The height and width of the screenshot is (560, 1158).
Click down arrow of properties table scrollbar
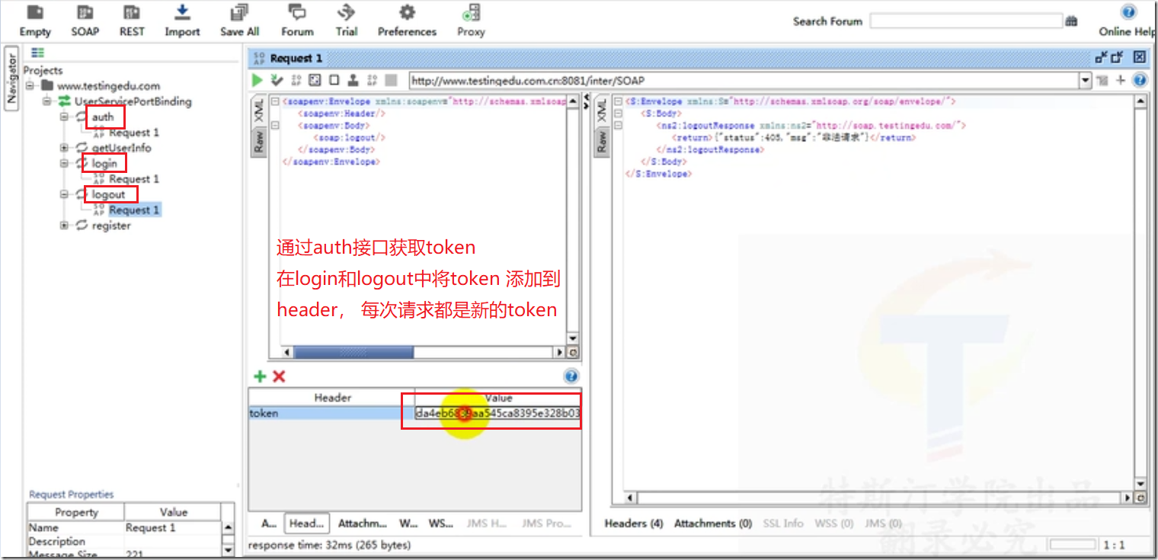point(229,550)
